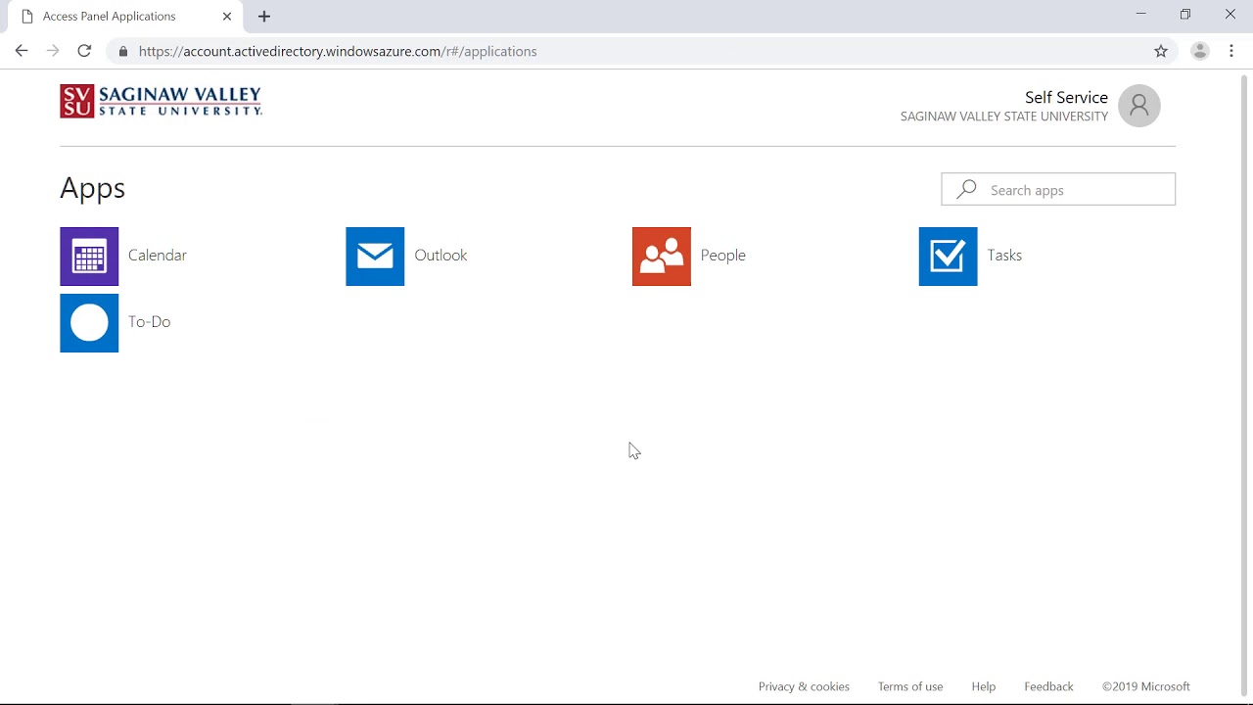Reload the page with the refresh icon
The image size is (1253, 705).
click(84, 51)
